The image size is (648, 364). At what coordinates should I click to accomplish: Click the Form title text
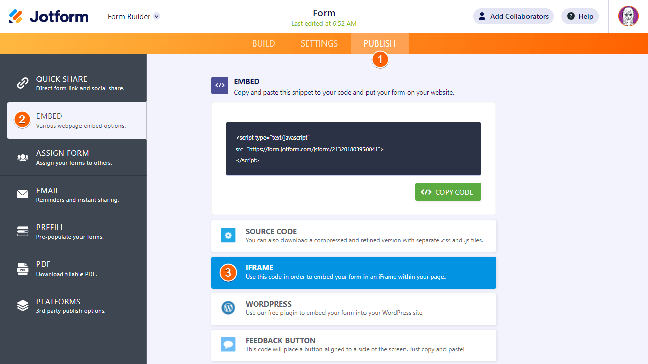pos(324,13)
